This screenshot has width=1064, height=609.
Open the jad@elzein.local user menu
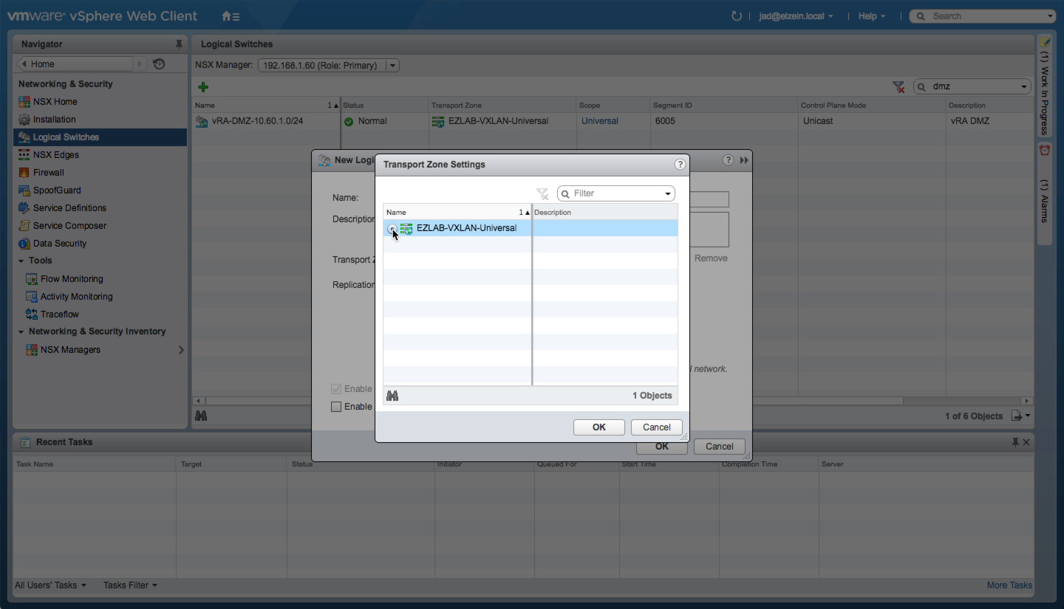tap(796, 16)
